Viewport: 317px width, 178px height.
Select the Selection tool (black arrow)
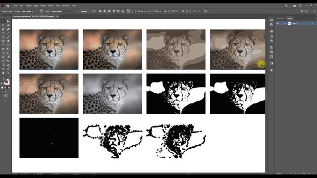click(x=3, y=21)
